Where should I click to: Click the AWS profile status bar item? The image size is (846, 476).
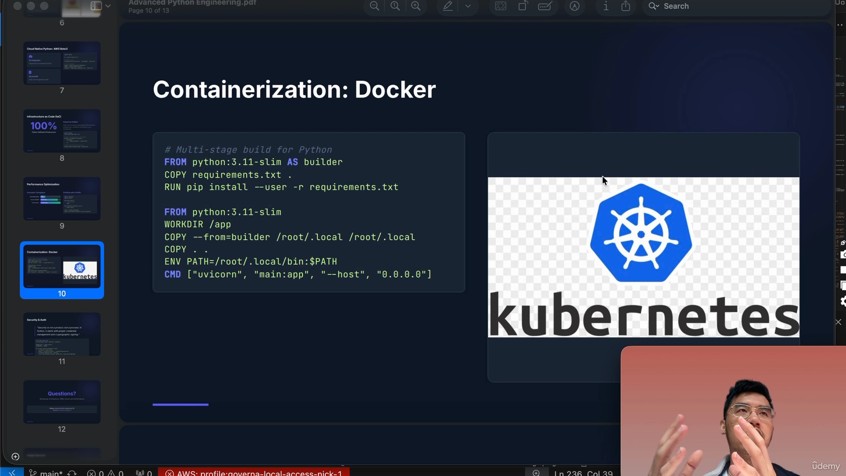254,472
